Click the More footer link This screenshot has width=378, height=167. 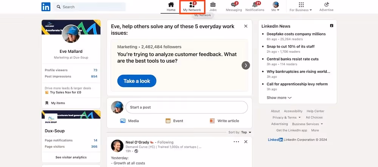315,130
